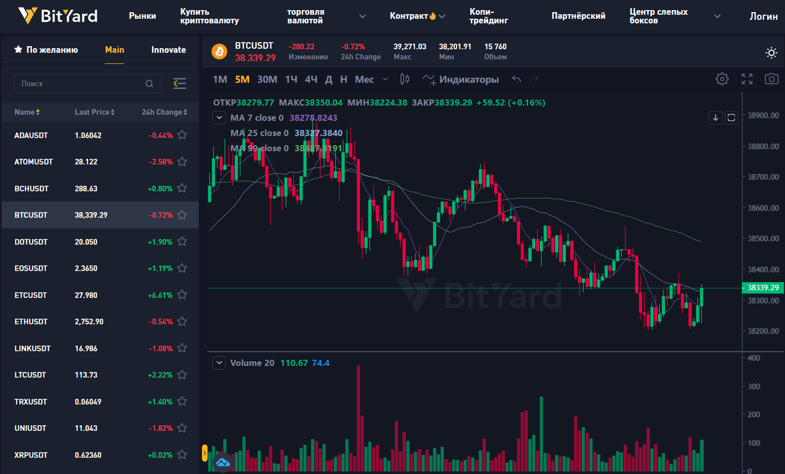
Task: Sort the list by Name
Action: pyautogui.click(x=27, y=112)
